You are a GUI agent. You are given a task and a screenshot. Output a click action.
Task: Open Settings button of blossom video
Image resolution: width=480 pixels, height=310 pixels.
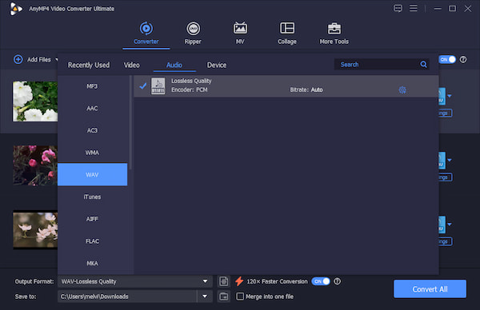[x=446, y=241]
